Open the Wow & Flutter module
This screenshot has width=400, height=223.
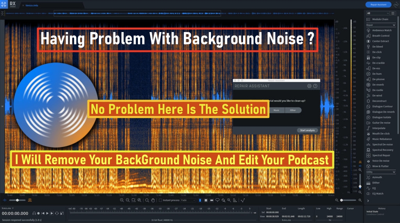(378, 166)
